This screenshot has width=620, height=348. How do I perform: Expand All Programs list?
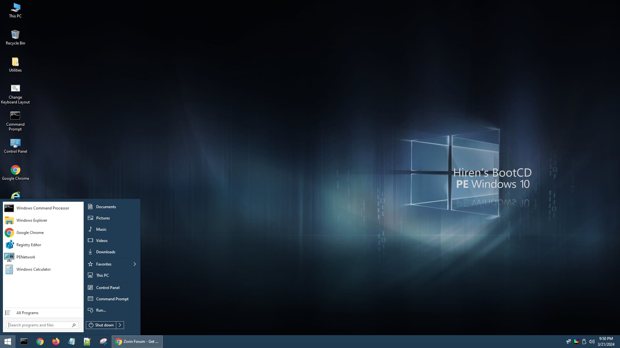click(x=43, y=313)
